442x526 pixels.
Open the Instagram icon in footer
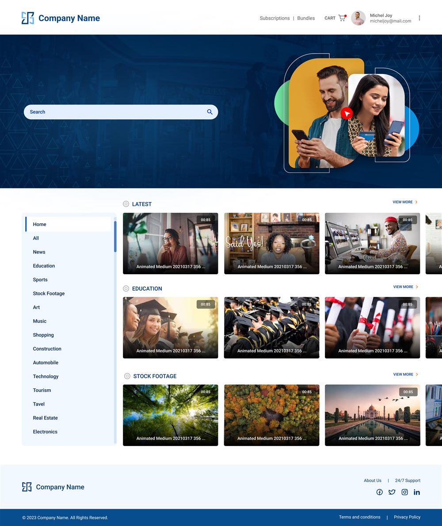click(405, 492)
